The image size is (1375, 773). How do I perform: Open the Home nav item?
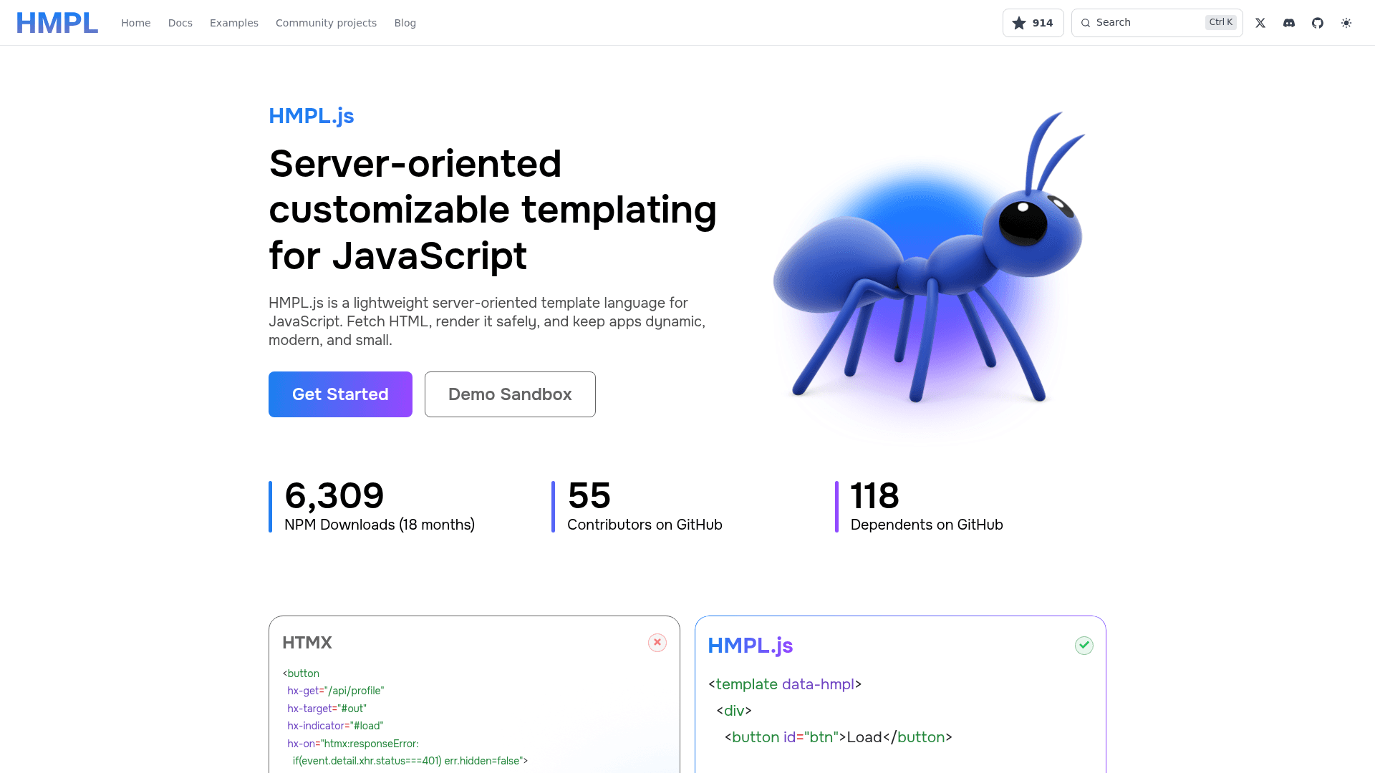click(x=135, y=23)
